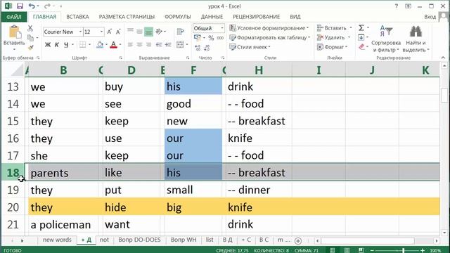Apply the red font color A

pos(114,44)
